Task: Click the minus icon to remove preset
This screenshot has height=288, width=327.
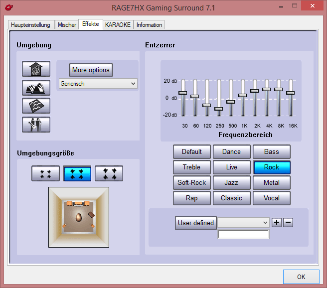Action: pos(288,223)
